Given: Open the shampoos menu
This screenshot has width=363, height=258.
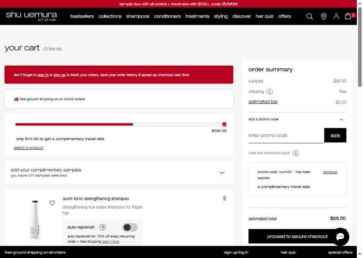Looking at the screenshot, I should tap(137, 16).
